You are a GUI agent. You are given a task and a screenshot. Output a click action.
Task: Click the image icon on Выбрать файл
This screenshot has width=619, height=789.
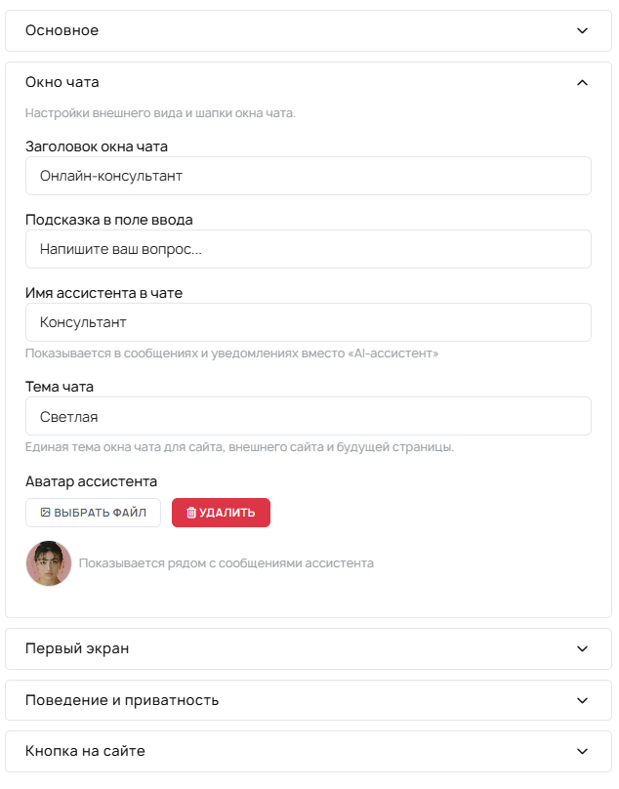(x=45, y=513)
